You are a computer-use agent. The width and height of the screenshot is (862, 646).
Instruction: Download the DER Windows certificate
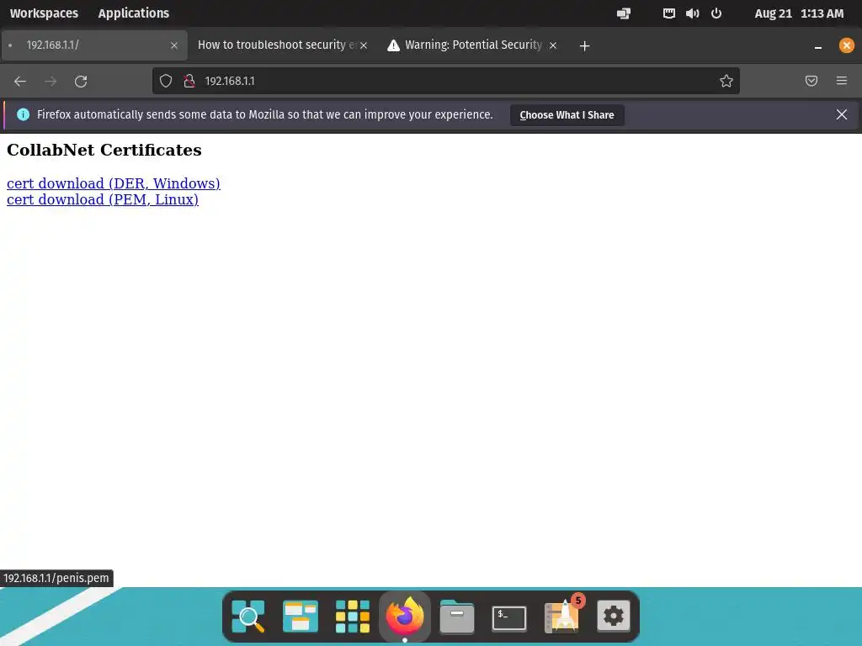[x=114, y=183]
